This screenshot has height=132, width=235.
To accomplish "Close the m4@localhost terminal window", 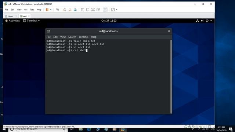I will [x=169, y=31].
